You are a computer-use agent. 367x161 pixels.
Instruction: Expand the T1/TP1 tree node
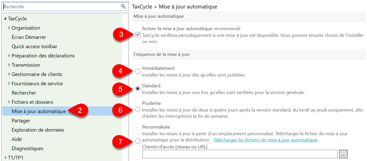click(6, 158)
